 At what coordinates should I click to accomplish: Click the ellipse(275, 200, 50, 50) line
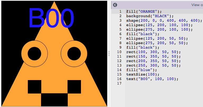click(x=157, y=43)
